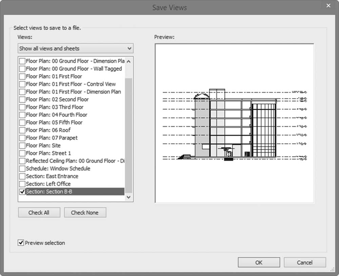Viewport: 339px width, 276px height.
Task: Select 'Floor Plan: 05 Fifth Floor' row text
Action: tap(54, 122)
